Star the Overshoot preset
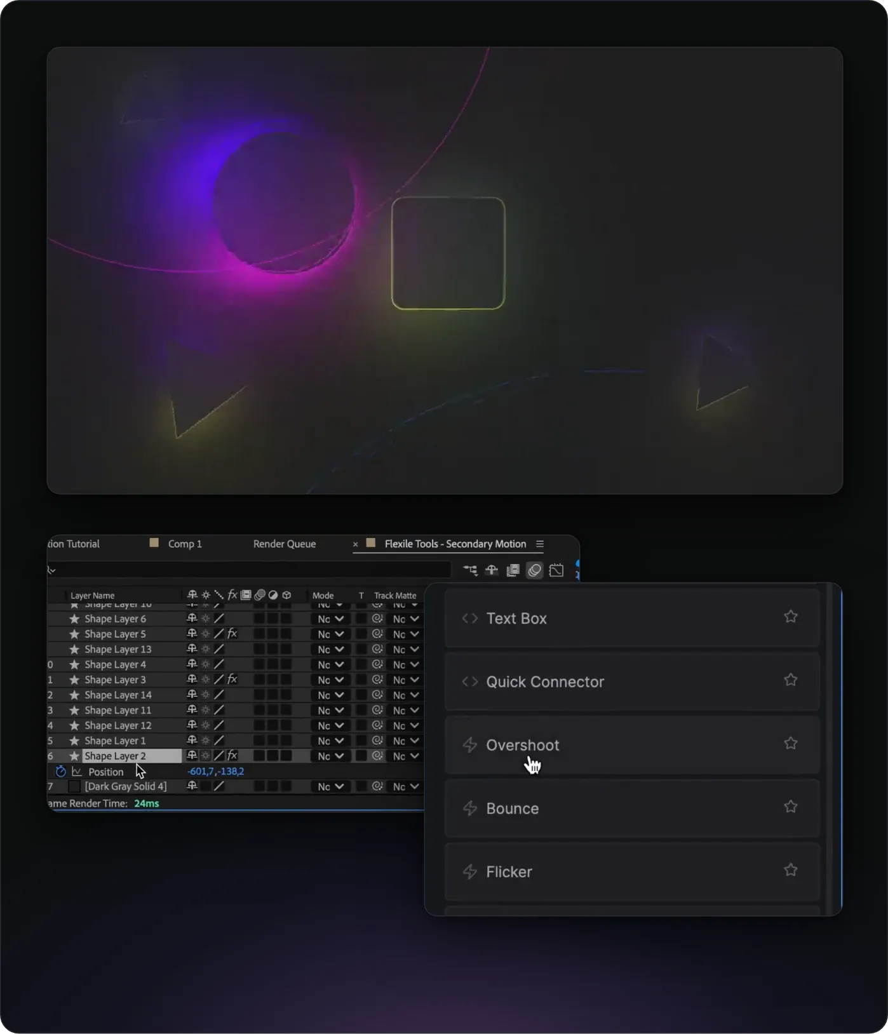Viewport: 888px width, 1034px height. 790,744
